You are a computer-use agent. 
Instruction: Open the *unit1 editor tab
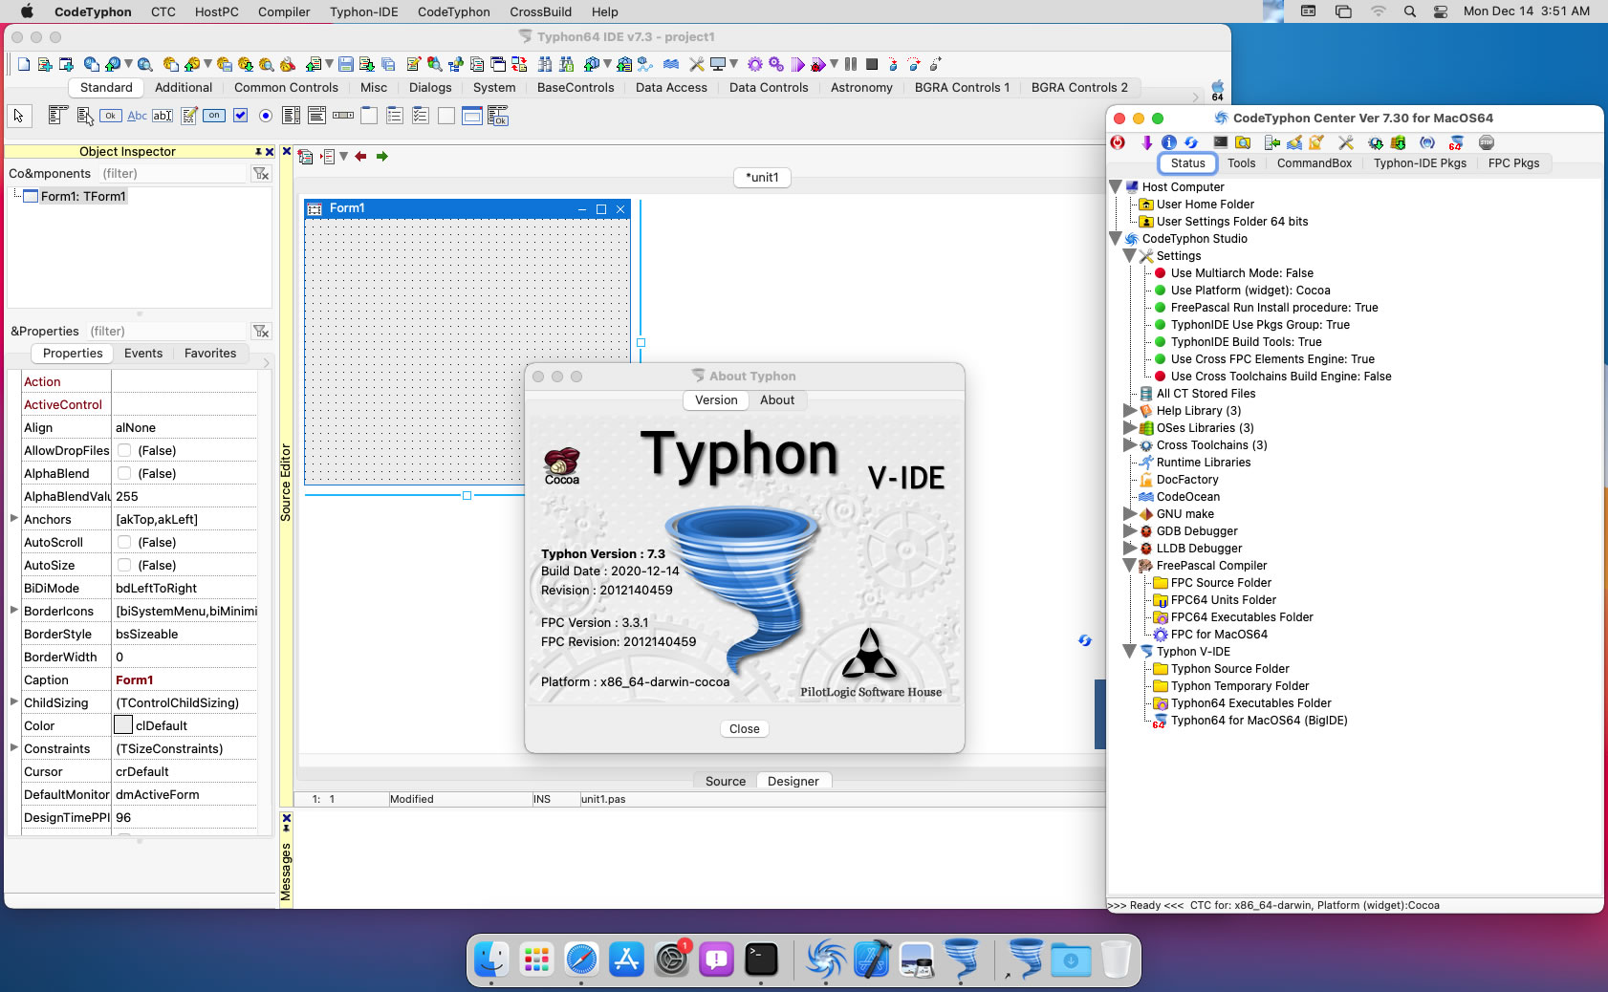[763, 177]
